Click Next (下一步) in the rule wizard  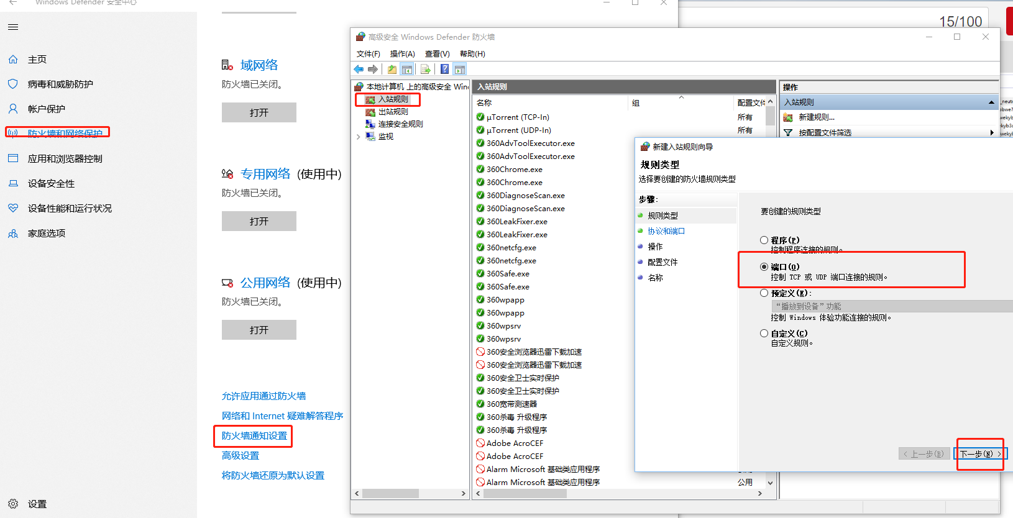click(x=981, y=454)
